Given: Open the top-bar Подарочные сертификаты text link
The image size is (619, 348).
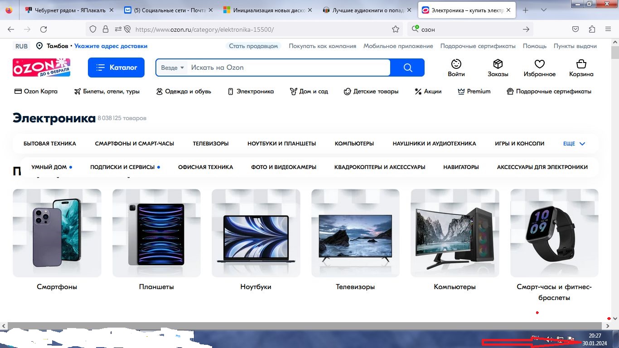Looking at the screenshot, I should 478,46.
